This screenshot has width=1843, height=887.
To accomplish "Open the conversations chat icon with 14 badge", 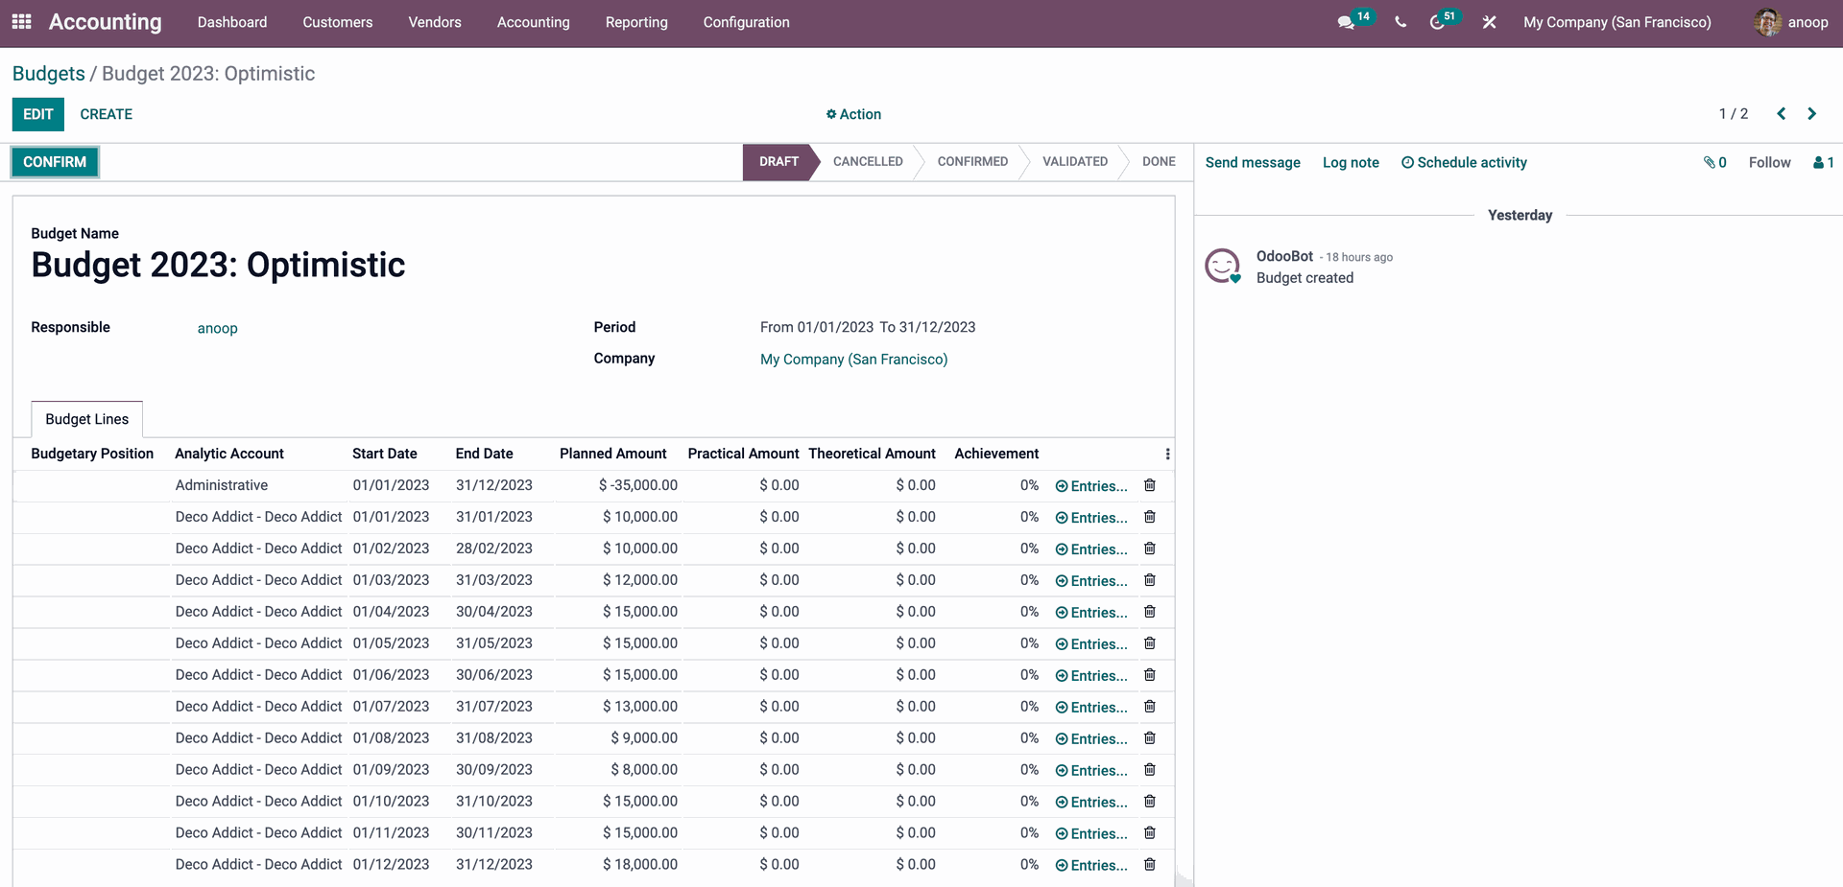I will click(x=1346, y=22).
